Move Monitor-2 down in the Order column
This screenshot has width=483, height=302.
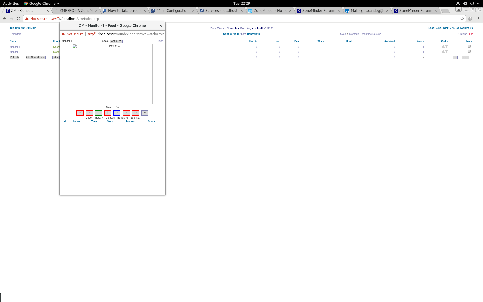[x=446, y=52]
